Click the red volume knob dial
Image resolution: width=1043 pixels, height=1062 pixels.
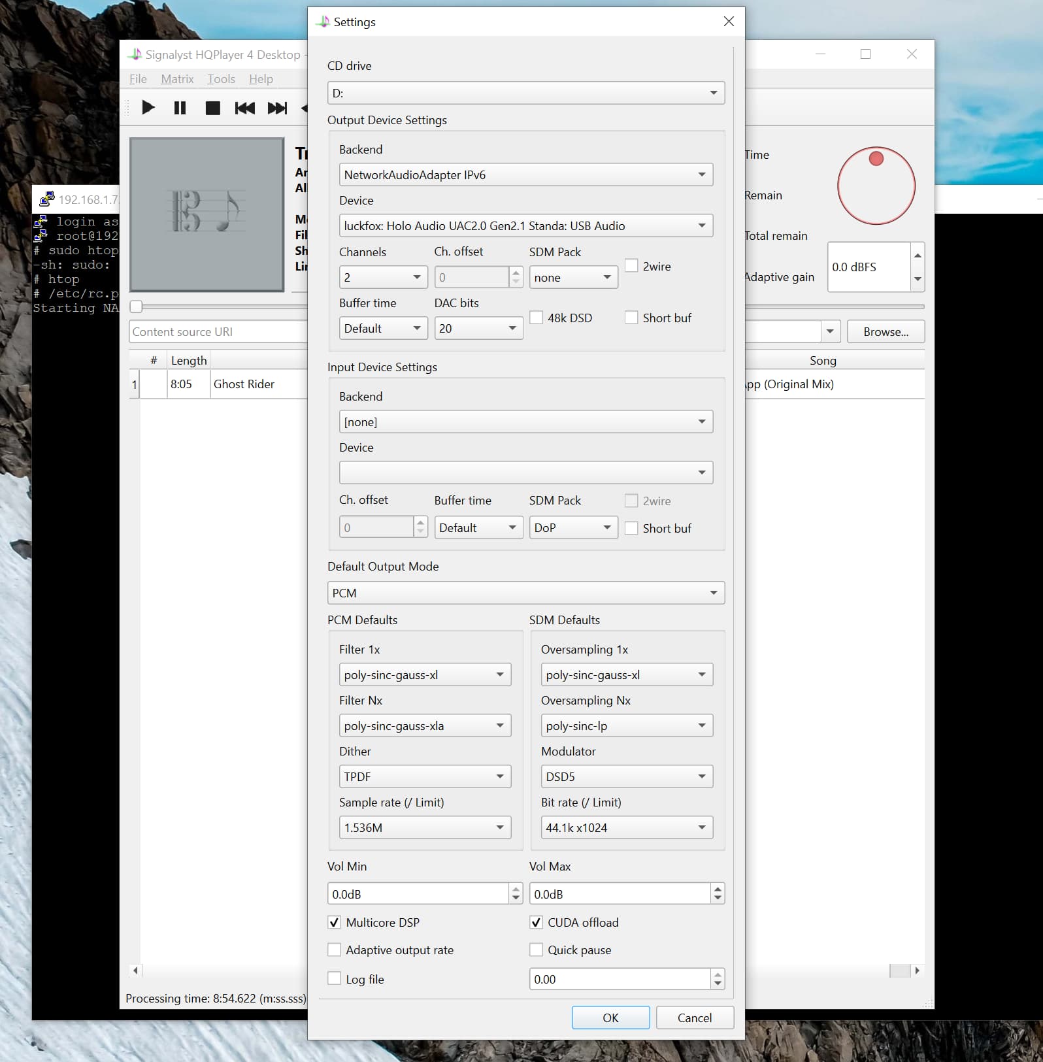coord(876,186)
